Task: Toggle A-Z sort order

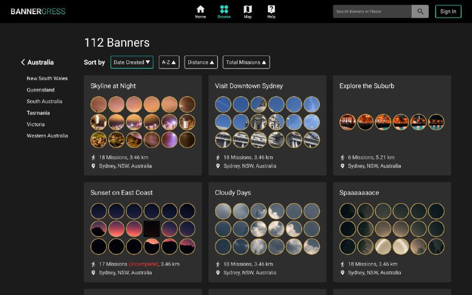Action: click(x=169, y=62)
